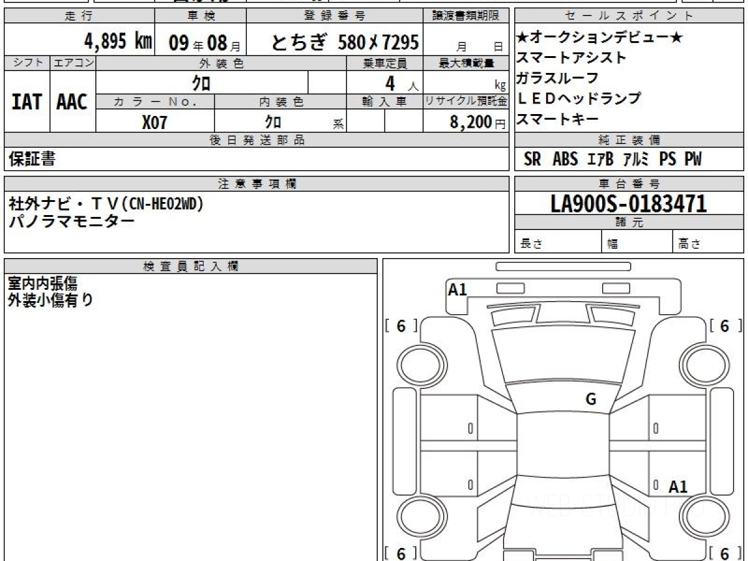This screenshot has height=561, width=748.
Task: Click the ★オークションデビュー★ line
Action: point(600,38)
